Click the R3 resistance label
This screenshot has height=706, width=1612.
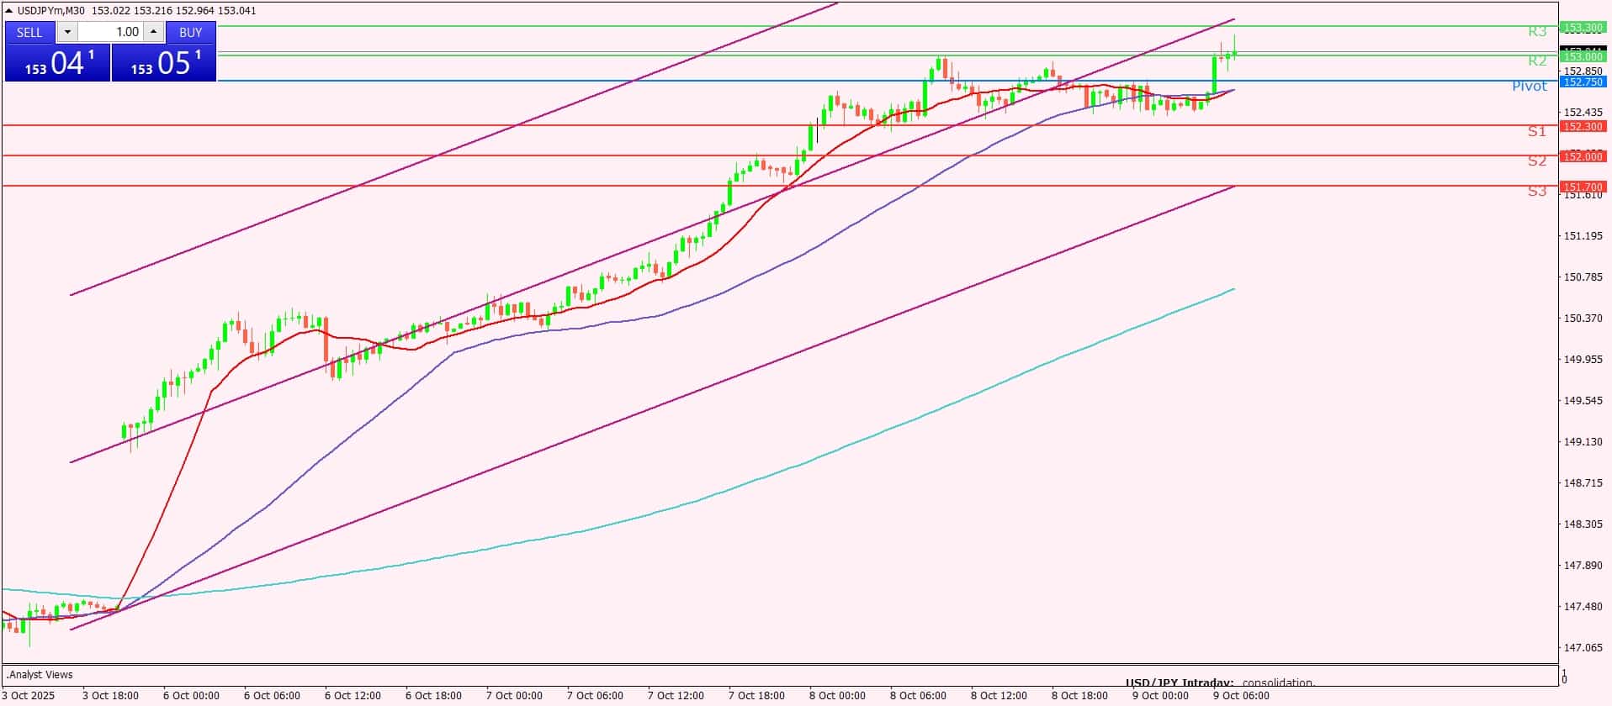click(x=1537, y=32)
